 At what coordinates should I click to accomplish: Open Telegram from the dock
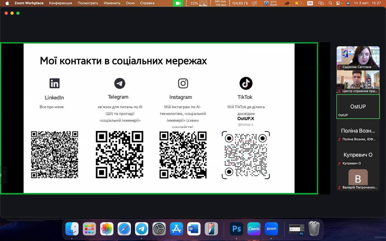pyautogui.click(x=141, y=229)
